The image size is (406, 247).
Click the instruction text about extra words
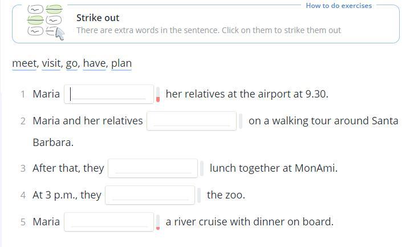[x=209, y=30]
